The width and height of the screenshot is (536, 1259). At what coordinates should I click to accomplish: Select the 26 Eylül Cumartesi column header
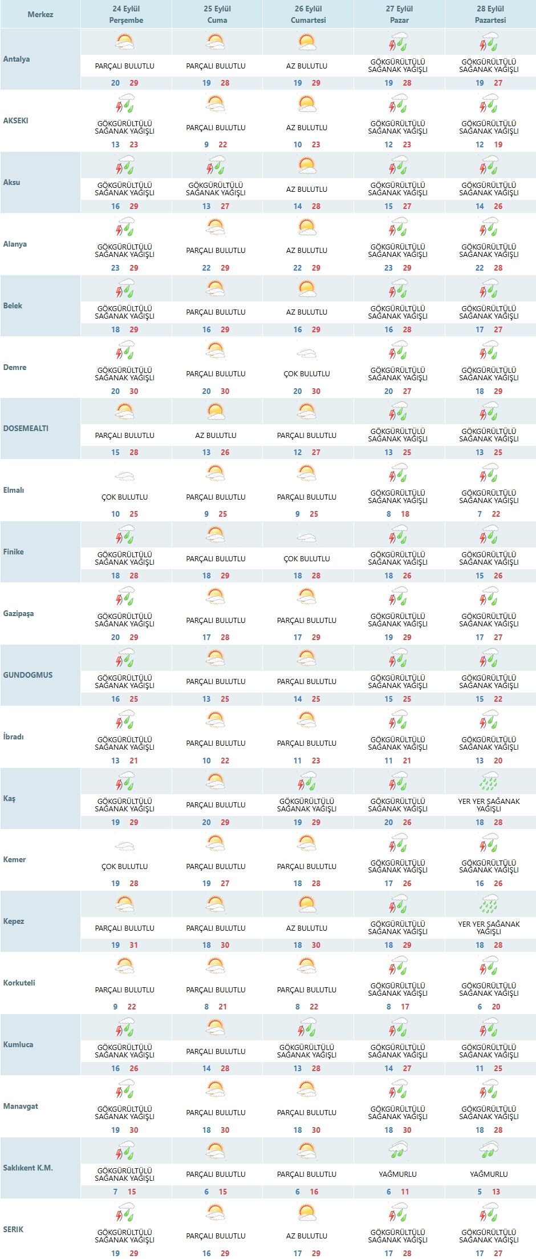coord(308,14)
